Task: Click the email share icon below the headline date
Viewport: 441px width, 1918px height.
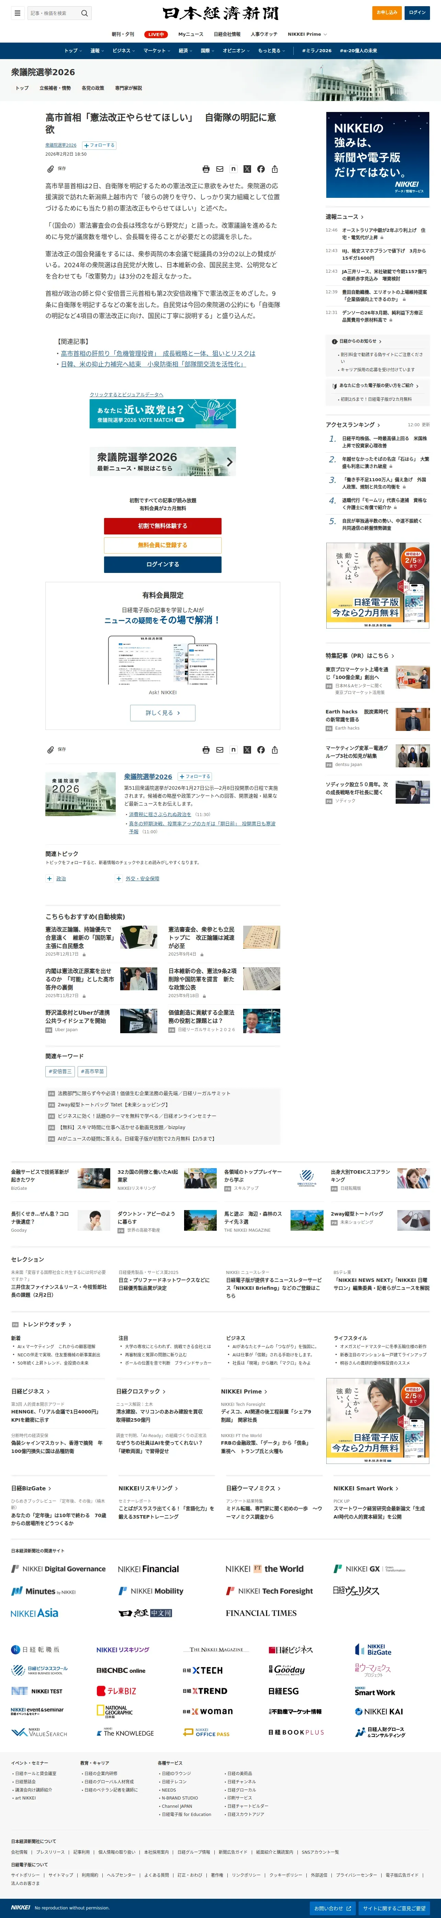Action: (x=220, y=169)
